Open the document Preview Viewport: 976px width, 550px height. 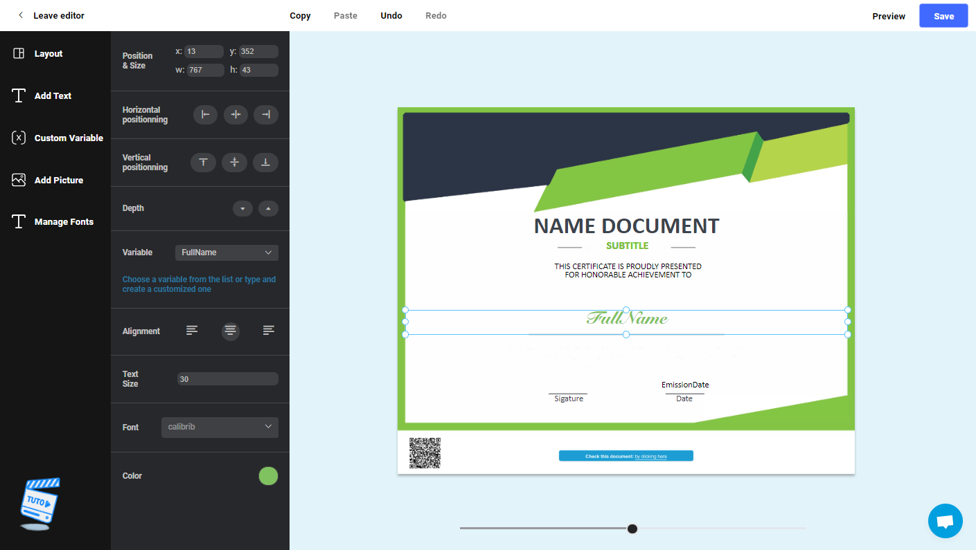coord(888,16)
